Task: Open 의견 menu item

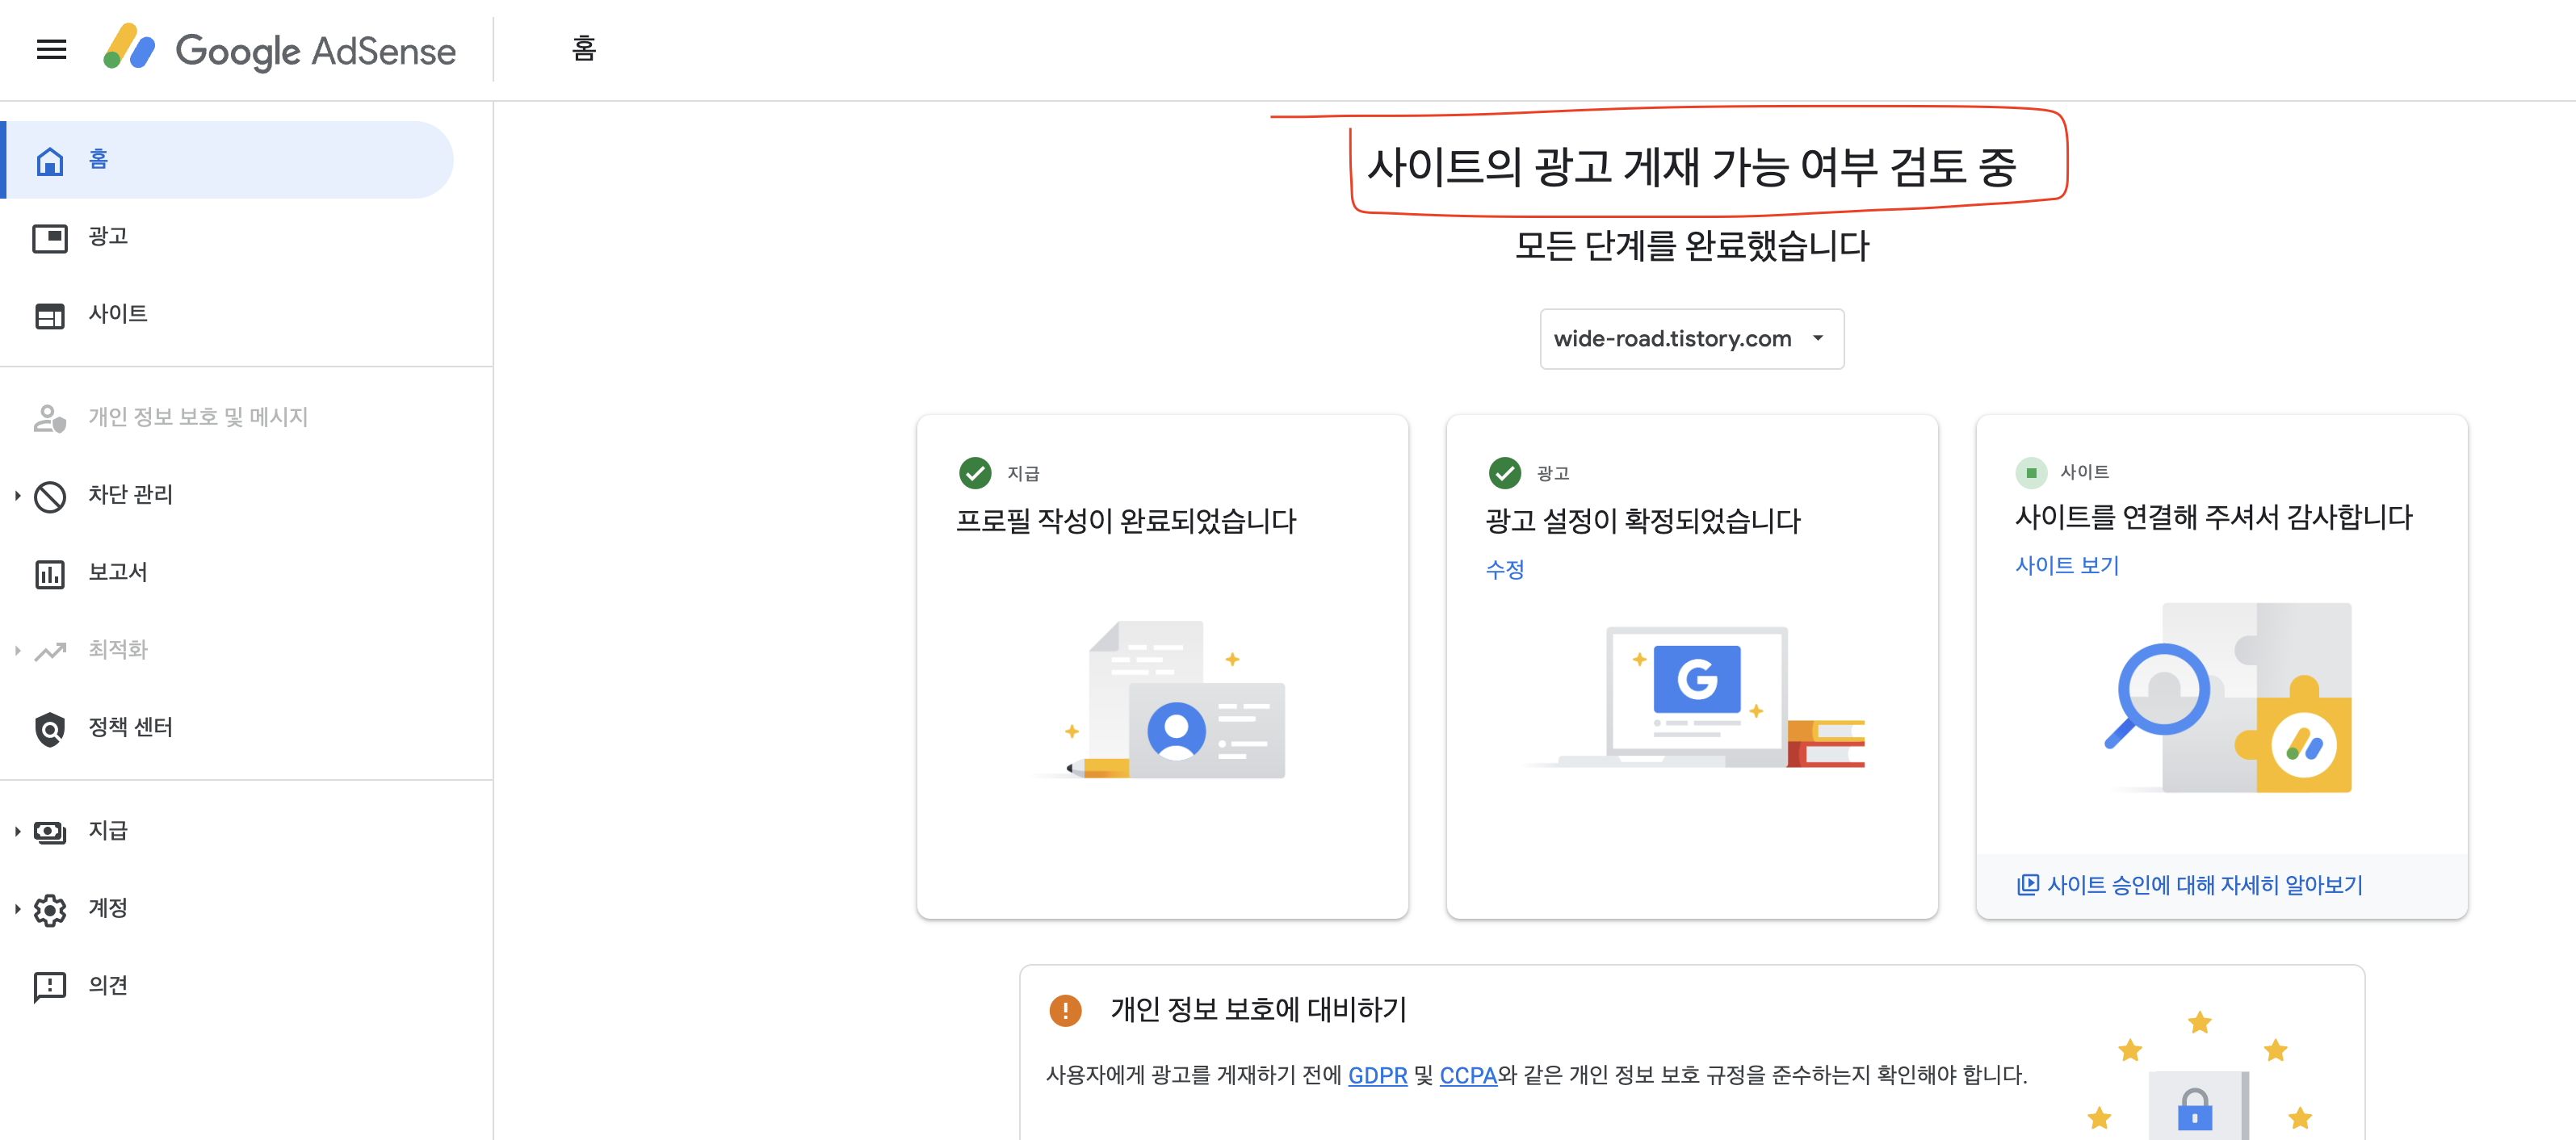Action: click(108, 986)
